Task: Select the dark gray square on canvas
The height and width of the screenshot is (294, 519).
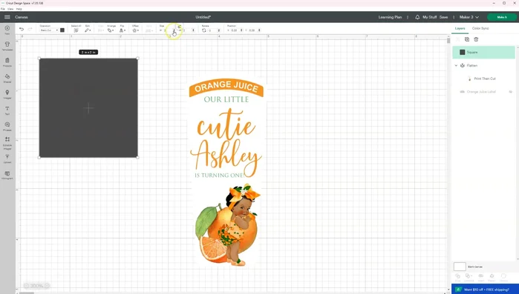Action: click(88, 108)
